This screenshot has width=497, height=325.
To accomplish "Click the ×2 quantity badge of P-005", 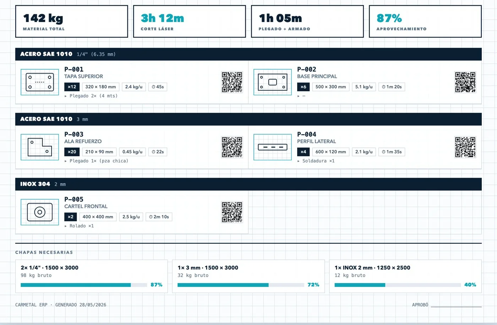I will click(70, 217).
